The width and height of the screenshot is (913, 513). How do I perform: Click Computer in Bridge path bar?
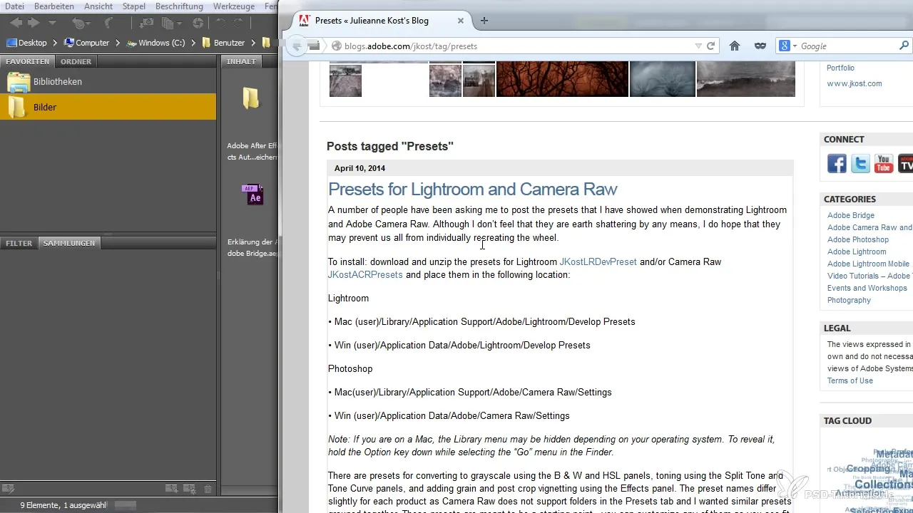click(87, 43)
